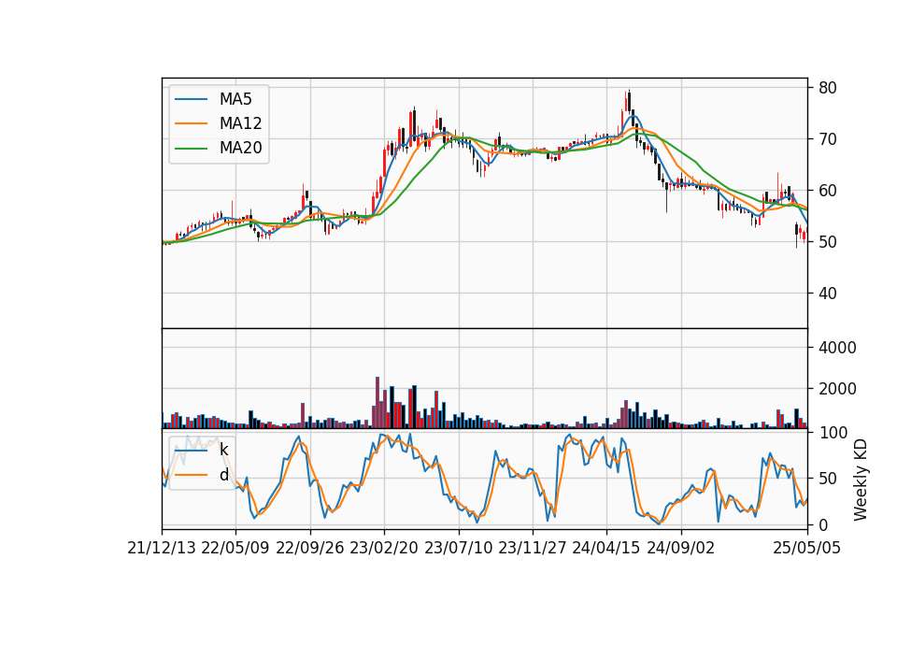Click the price axis value 60

(x=828, y=191)
